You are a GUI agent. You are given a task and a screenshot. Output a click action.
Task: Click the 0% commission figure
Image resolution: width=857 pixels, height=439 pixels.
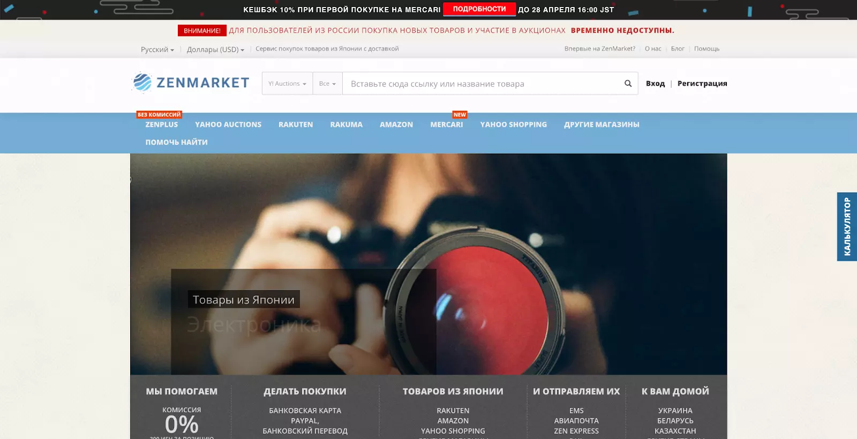182,425
